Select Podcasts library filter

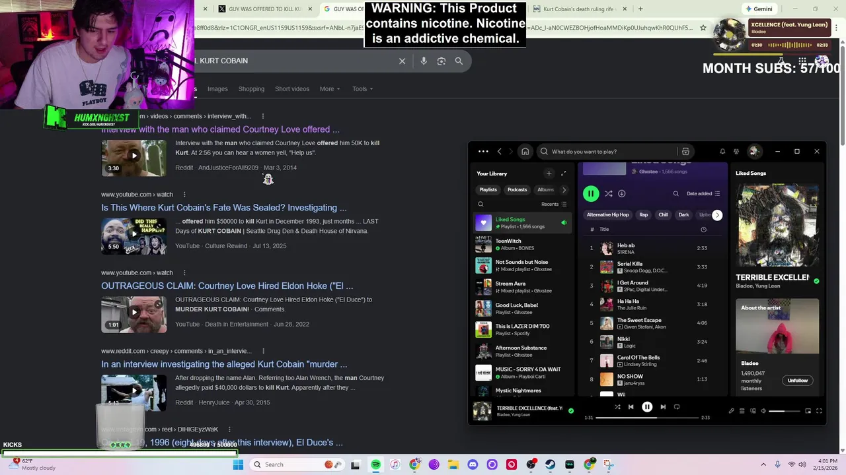tap(517, 189)
